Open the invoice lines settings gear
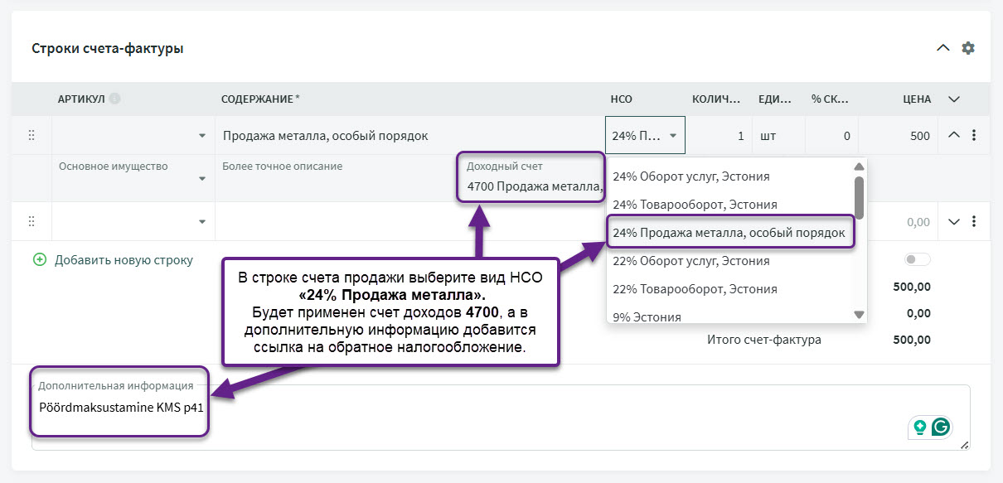 [x=967, y=48]
